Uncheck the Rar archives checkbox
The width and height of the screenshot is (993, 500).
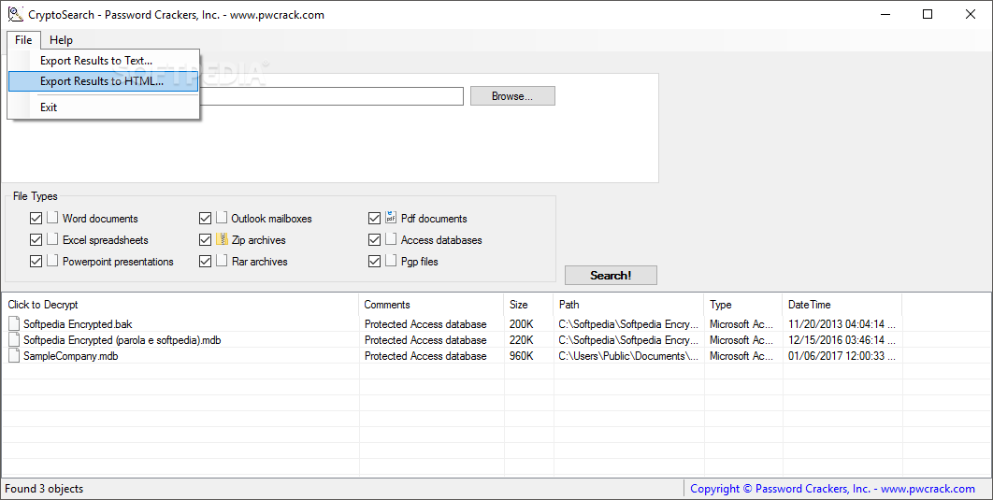[205, 262]
